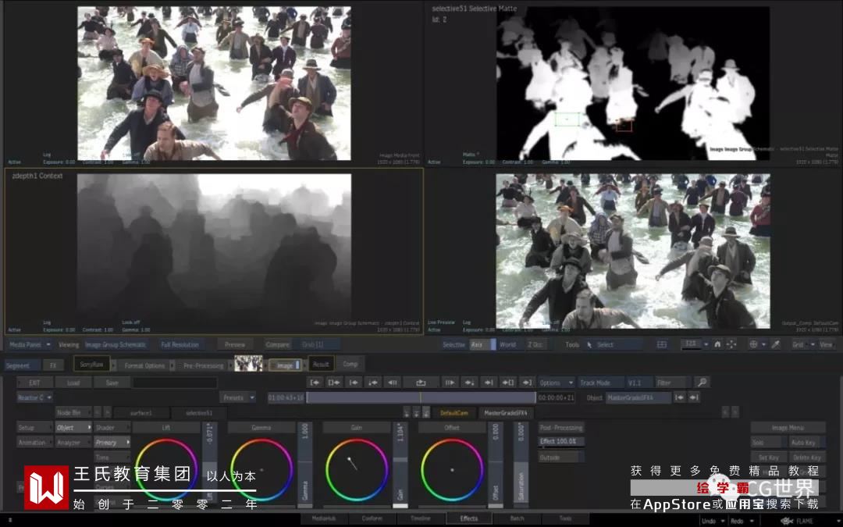Switch to the Timeline tab
The height and width of the screenshot is (527, 843).
click(x=421, y=518)
